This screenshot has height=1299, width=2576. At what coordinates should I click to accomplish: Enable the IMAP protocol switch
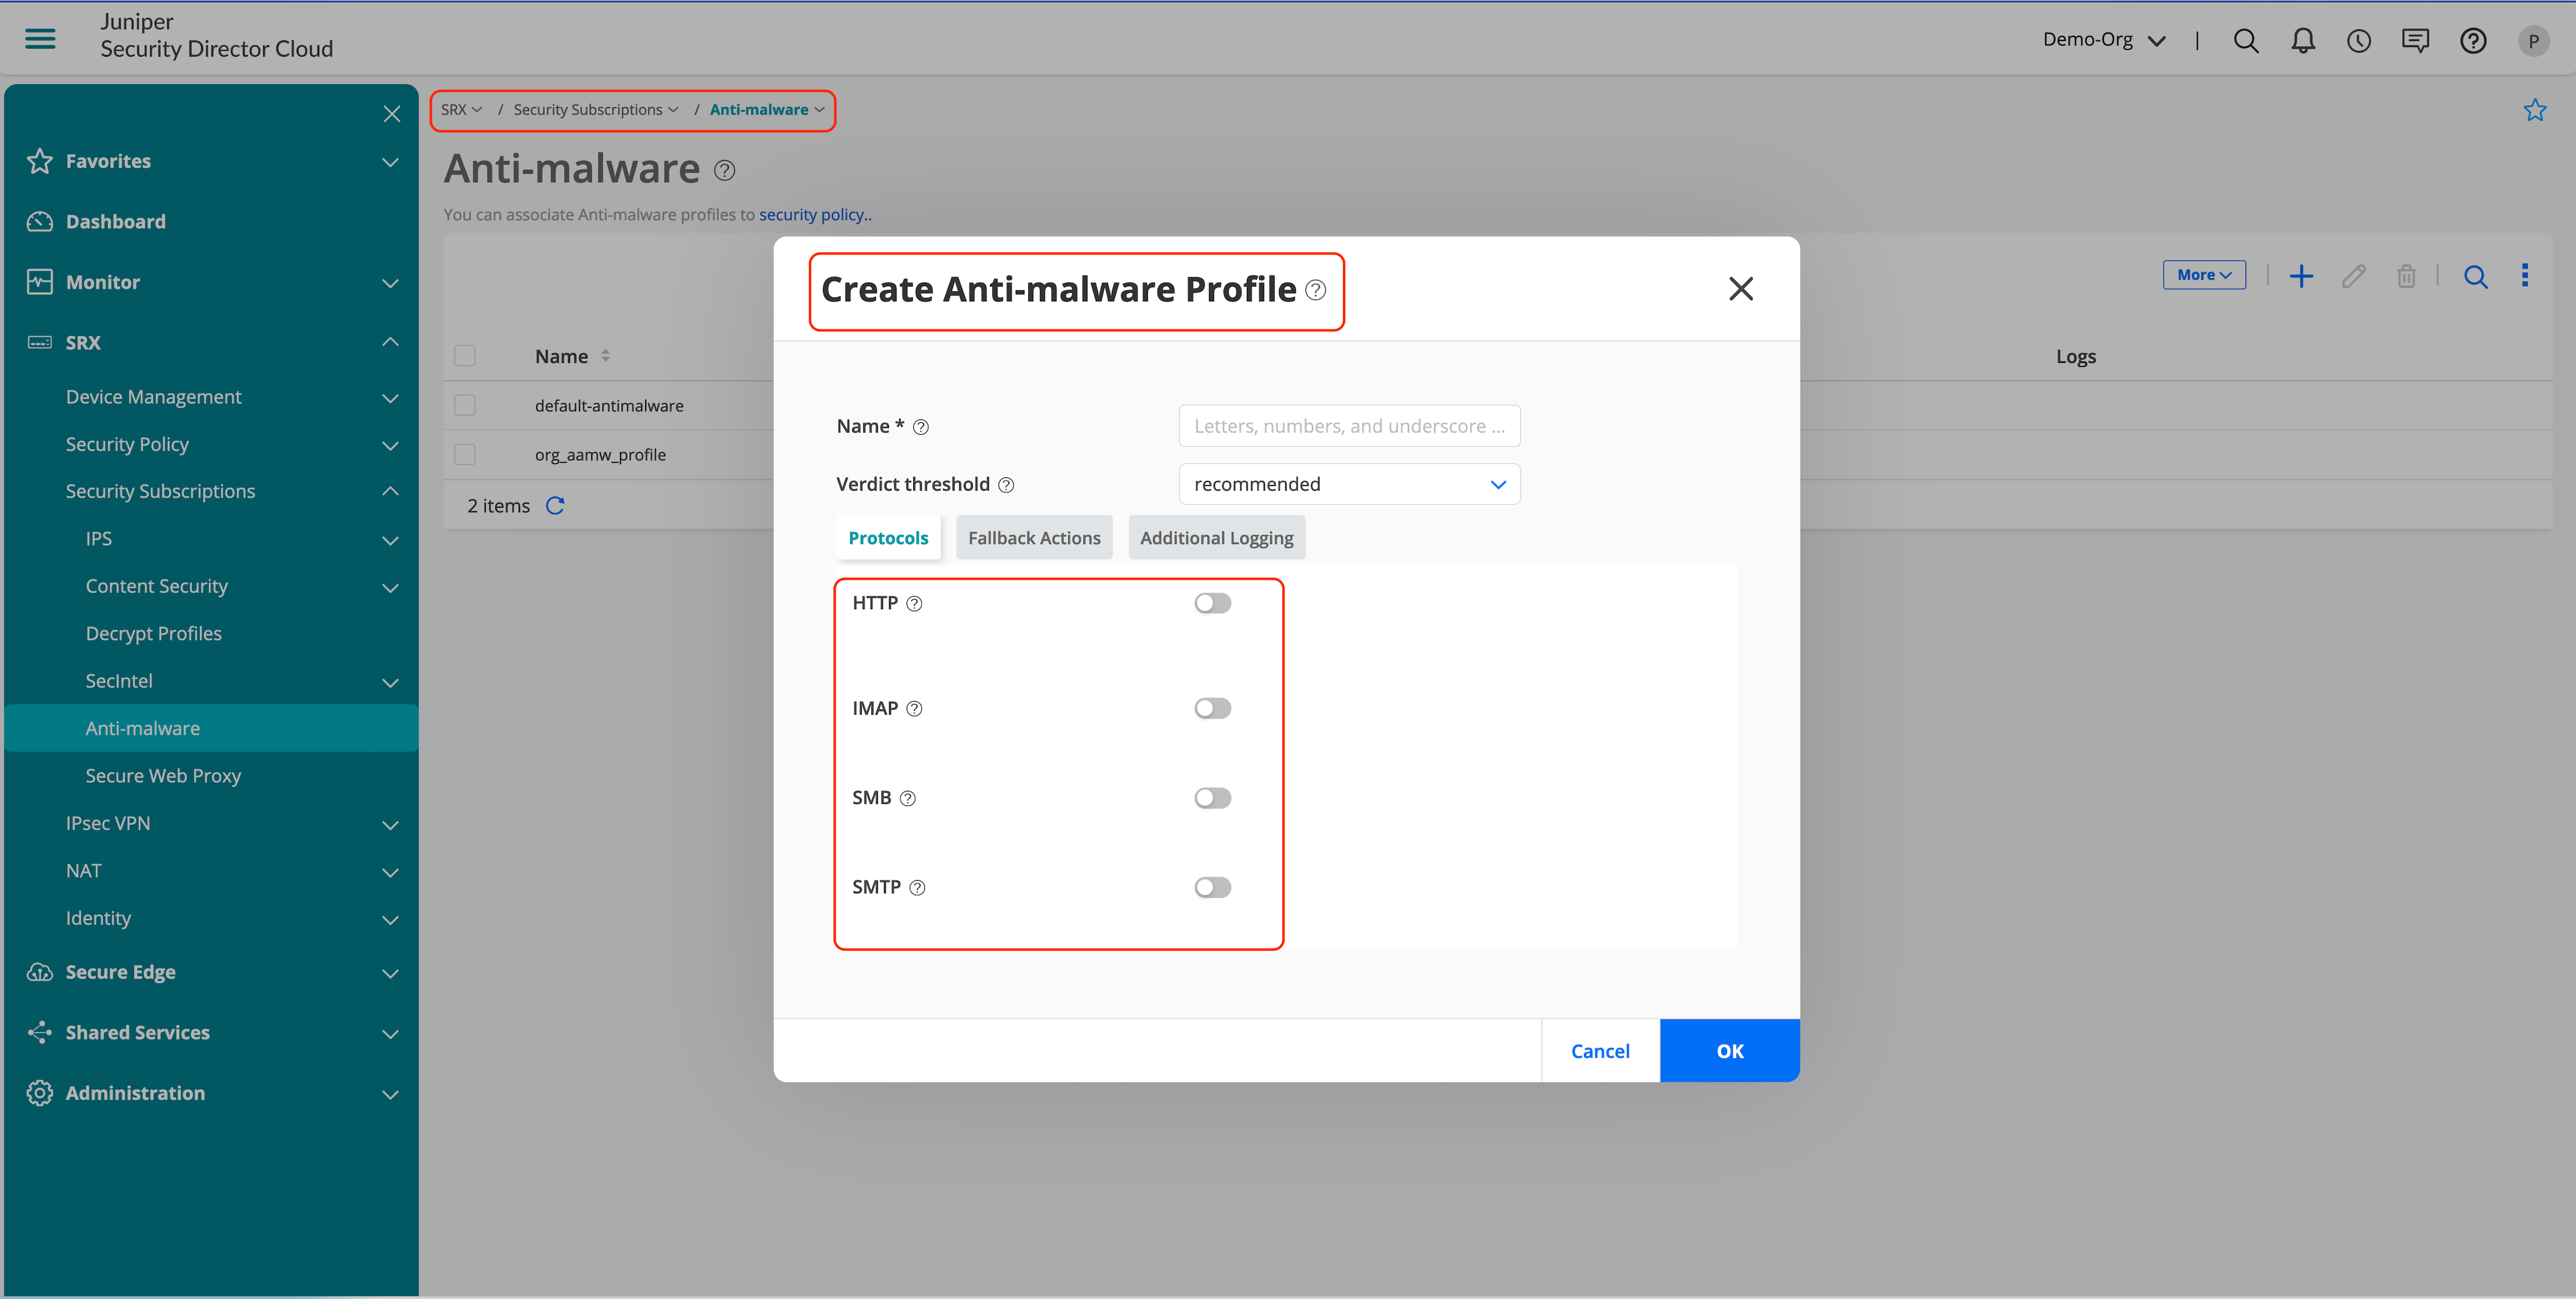click(x=1212, y=708)
